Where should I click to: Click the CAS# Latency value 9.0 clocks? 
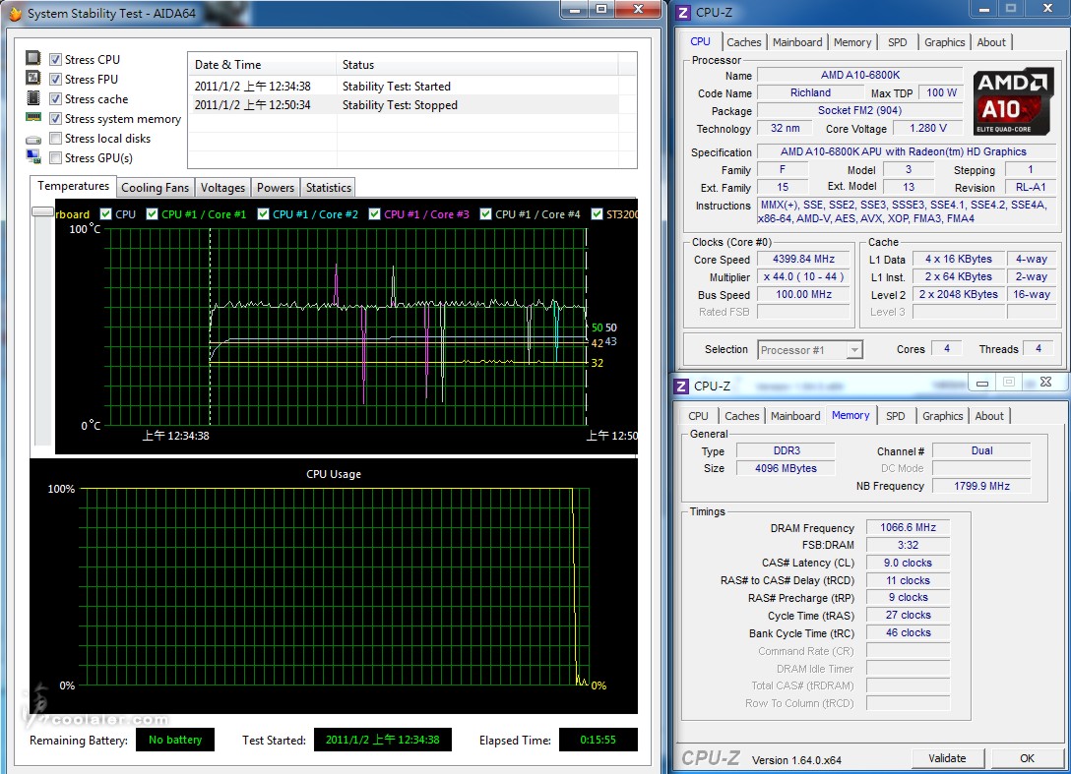pos(908,564)
